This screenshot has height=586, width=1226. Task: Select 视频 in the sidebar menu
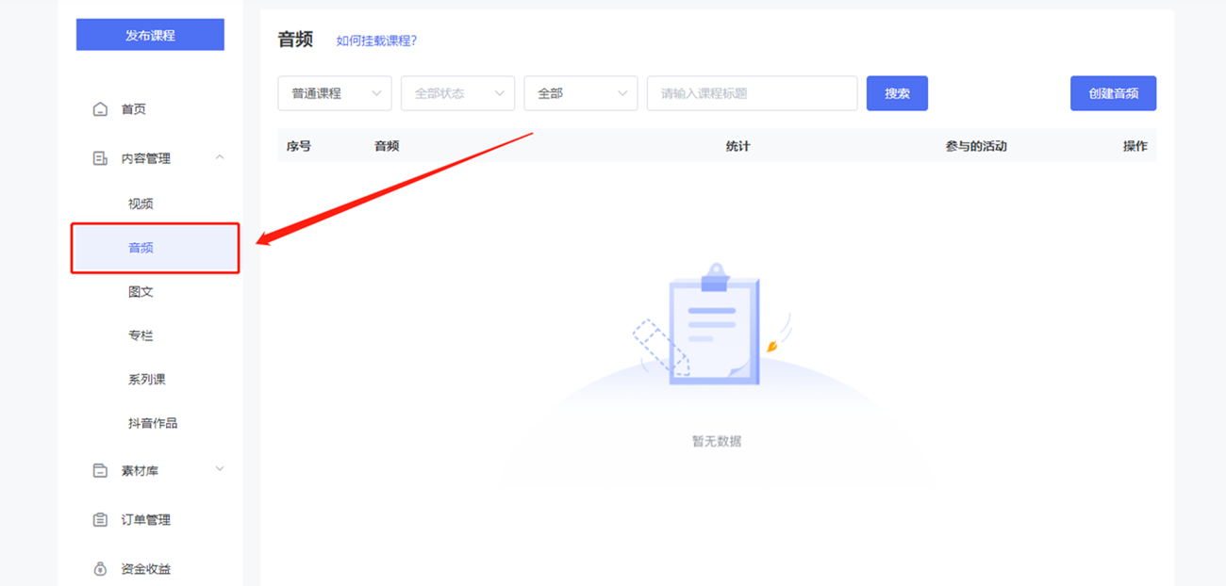click(141, 203)
